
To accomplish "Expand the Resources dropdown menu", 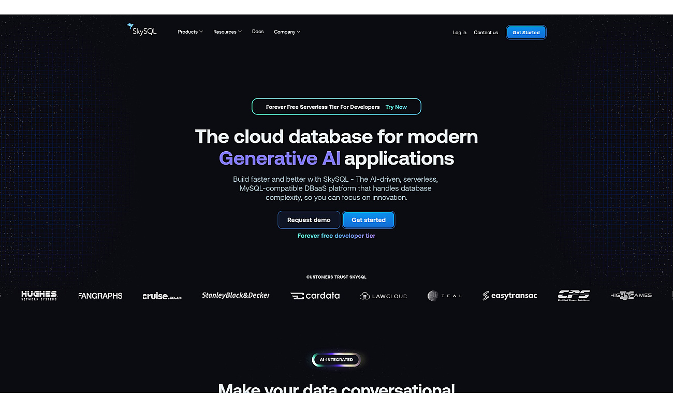I will 228,32.
